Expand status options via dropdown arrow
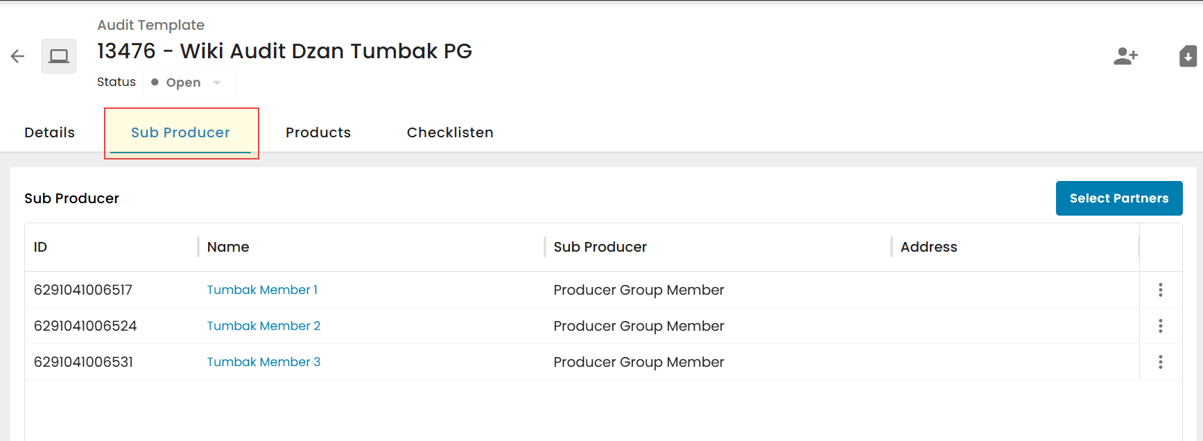This screenshot has height=441, width=1203. pyautogui.click(x=217, y=83)
